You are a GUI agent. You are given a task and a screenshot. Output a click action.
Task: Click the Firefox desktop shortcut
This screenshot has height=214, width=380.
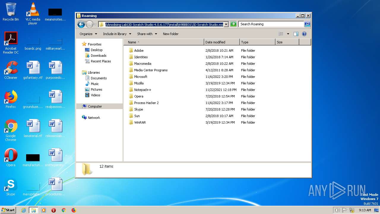pos(11,99)
